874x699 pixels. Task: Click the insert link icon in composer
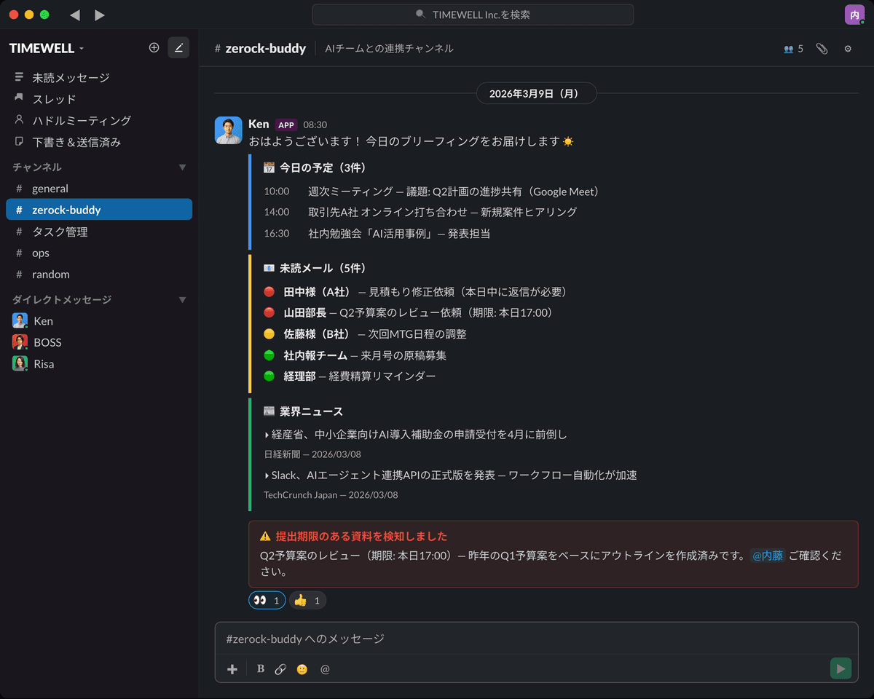coord(280,668)
